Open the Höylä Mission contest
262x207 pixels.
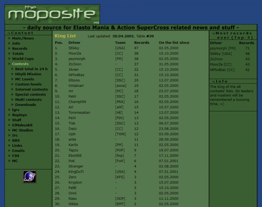pos(28,74)
